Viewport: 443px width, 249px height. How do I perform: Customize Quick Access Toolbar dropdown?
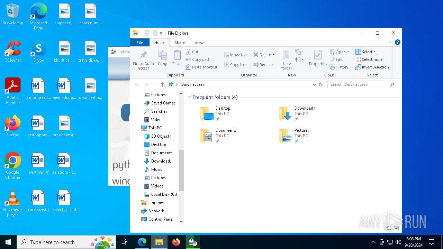click(x=161, y=34)
